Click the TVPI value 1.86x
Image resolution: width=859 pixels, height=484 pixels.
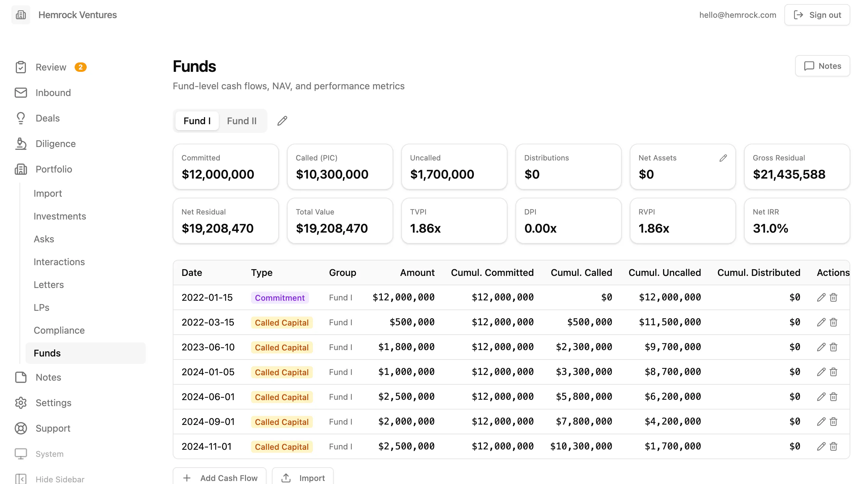point(425,228)
